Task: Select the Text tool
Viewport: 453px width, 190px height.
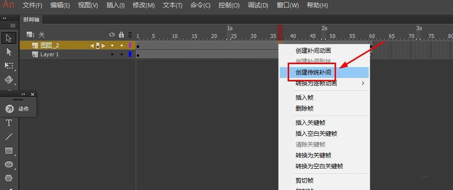Action: click(x=9, y=123)
